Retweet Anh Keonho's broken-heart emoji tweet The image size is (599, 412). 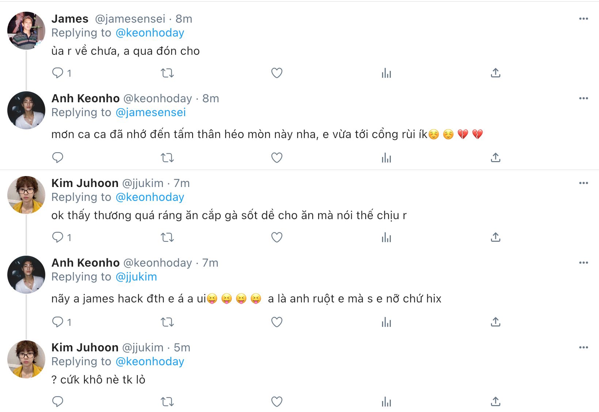pyautogui.click(x=167, y=158)
